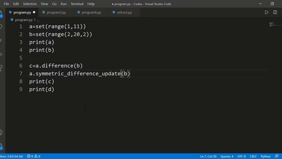Select the Python 3.9.0 64-bit interpreter

[11, 156]
